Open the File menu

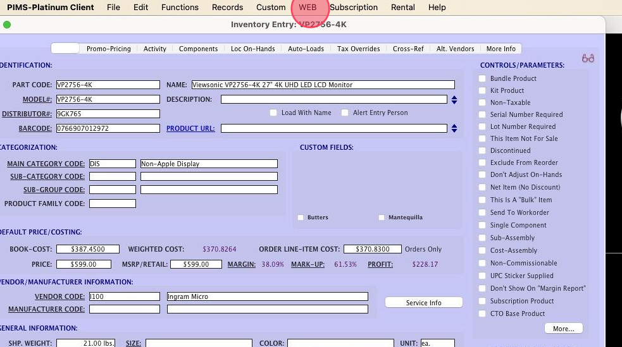[113, 7]
